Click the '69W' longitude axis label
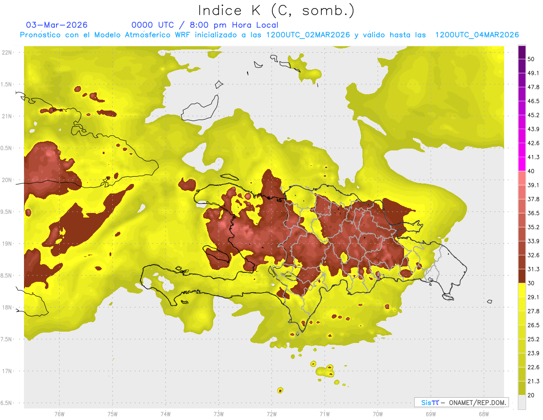Image resolution: width=543 pixels, height=420 pixels. [430, 414]
